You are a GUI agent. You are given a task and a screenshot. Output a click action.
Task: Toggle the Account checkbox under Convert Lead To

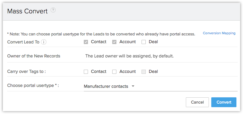pyautogui.click(x=114, y=42)
